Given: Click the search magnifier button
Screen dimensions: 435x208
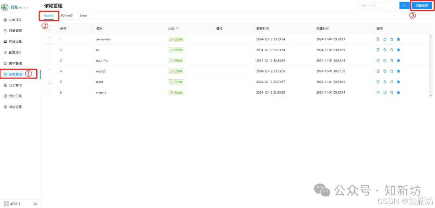Looking at the screenshot, I should point(404,6).
